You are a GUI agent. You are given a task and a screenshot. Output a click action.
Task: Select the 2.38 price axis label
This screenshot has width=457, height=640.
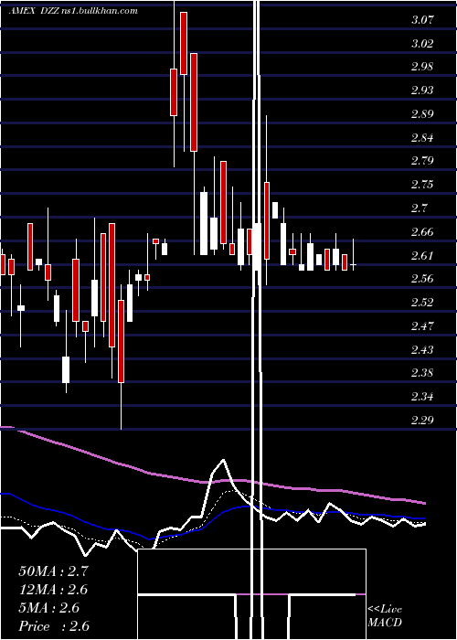pos(422,373)
